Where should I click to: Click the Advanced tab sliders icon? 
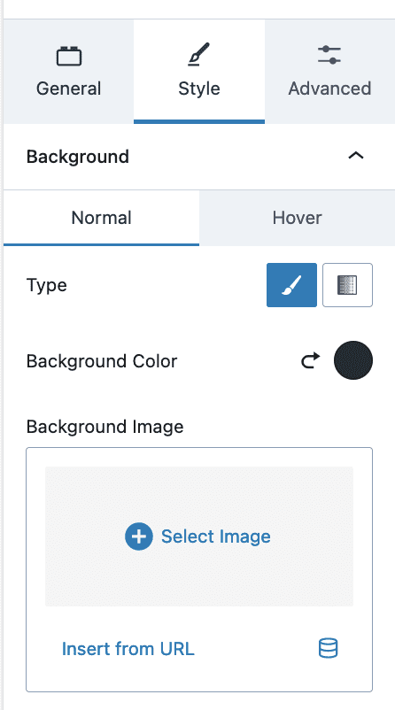329,55
